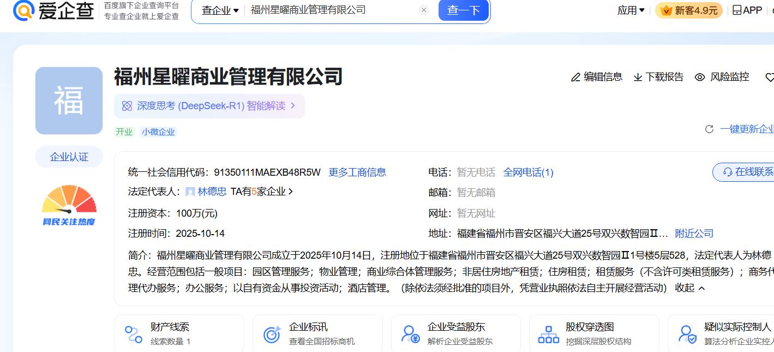Open the 财产线索 card icon

coord(134,334)
